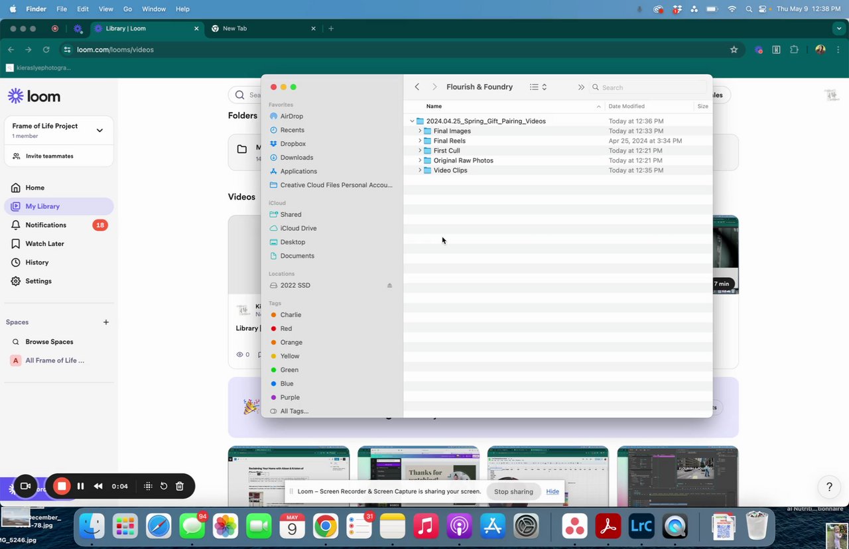Screen dimensions: 849x549
Task: Toggle Loom camera button
Action: pos(25,486)
